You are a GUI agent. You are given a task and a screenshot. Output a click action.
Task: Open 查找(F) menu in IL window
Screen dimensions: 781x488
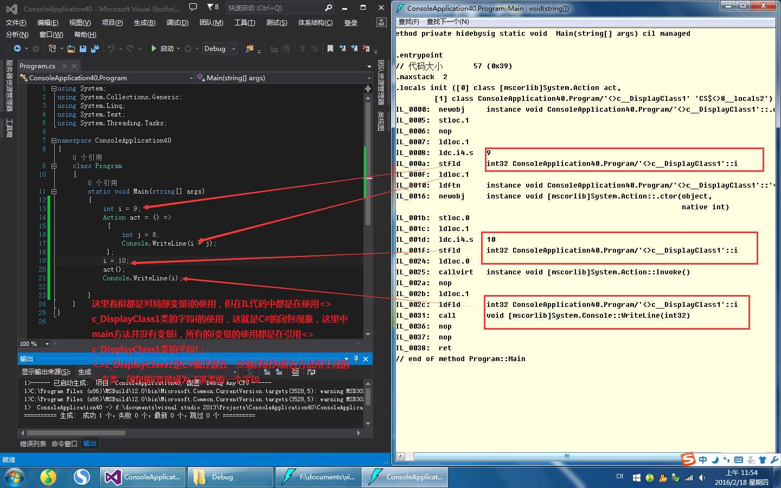click(x=409, y=22)
